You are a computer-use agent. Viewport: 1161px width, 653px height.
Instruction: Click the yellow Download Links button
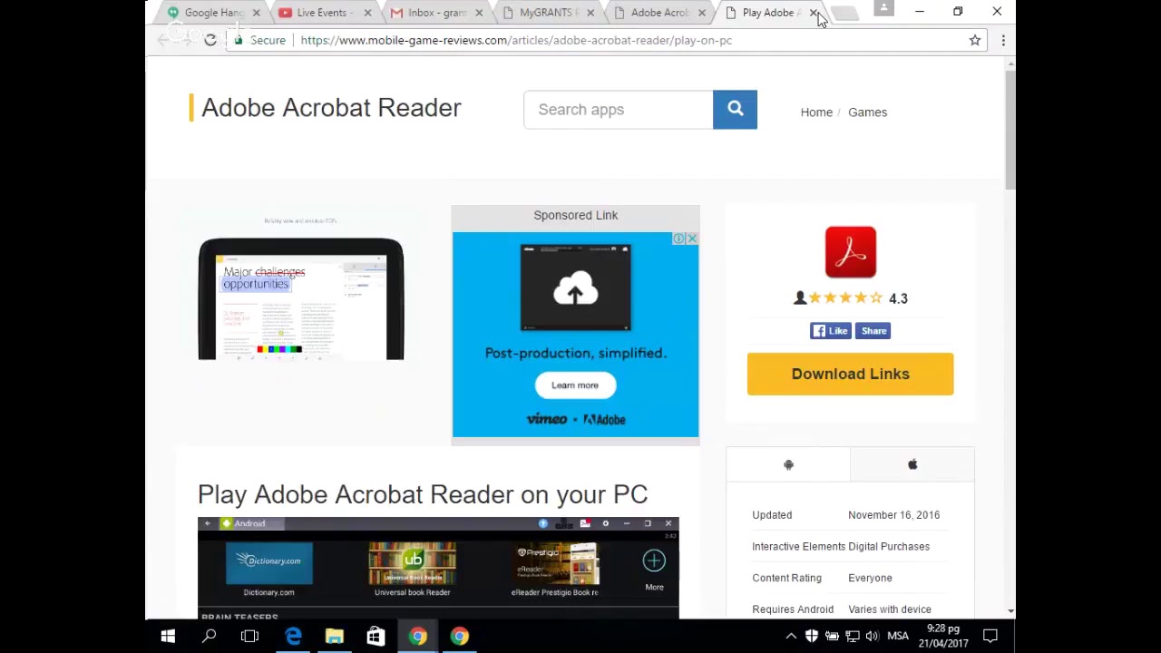pos(850,374)
